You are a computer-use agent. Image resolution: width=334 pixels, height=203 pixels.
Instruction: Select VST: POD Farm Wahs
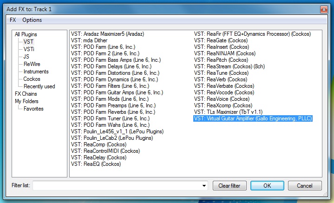(111, 125)
